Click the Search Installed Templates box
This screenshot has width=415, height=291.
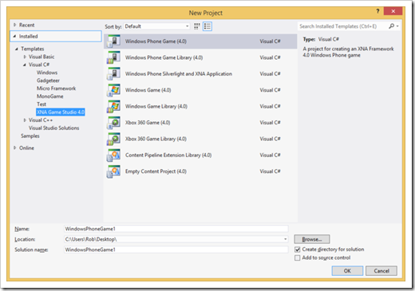(342, 26)
